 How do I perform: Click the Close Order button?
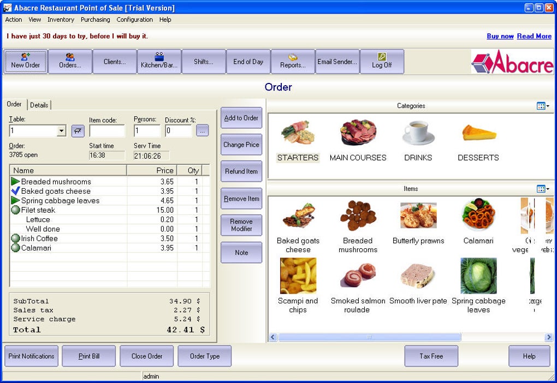pos(147,356)
